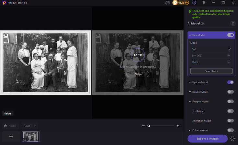
Task: Click the zoom in plus icon
Action: click(x=178, y=126)
